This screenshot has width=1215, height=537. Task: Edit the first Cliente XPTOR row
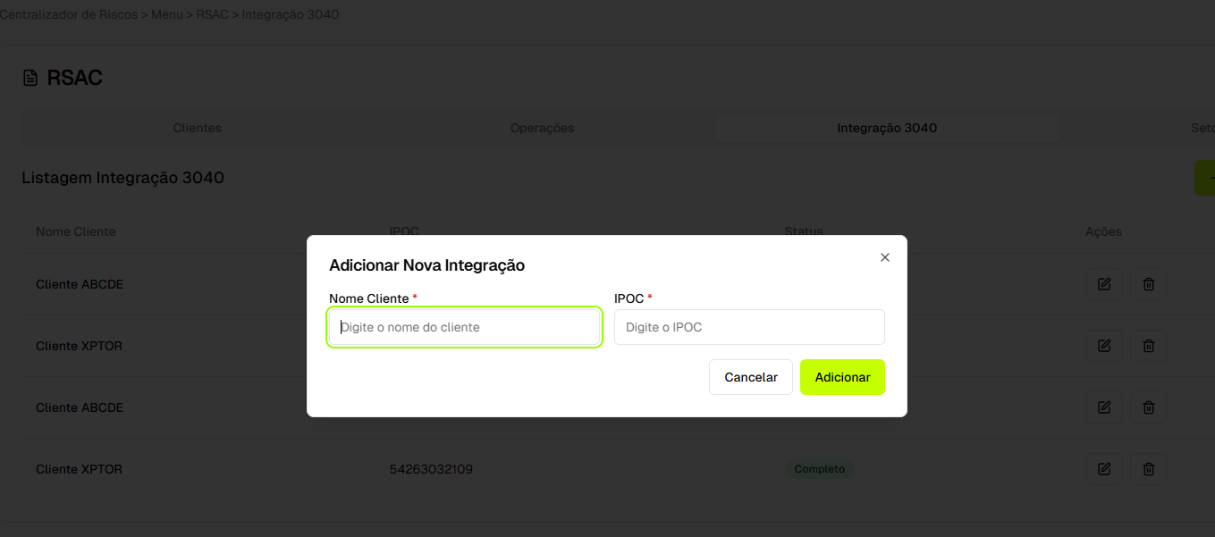pyautogui.click(x=1104, y=346)
